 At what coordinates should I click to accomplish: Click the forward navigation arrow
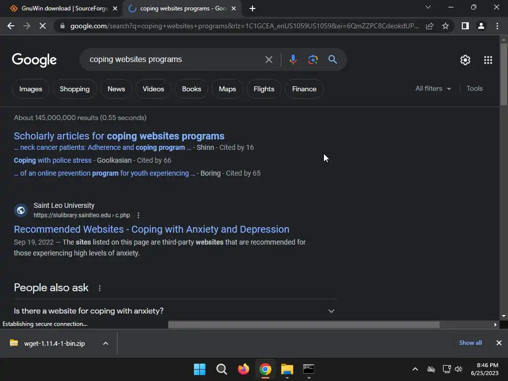[x=27, y=26]
